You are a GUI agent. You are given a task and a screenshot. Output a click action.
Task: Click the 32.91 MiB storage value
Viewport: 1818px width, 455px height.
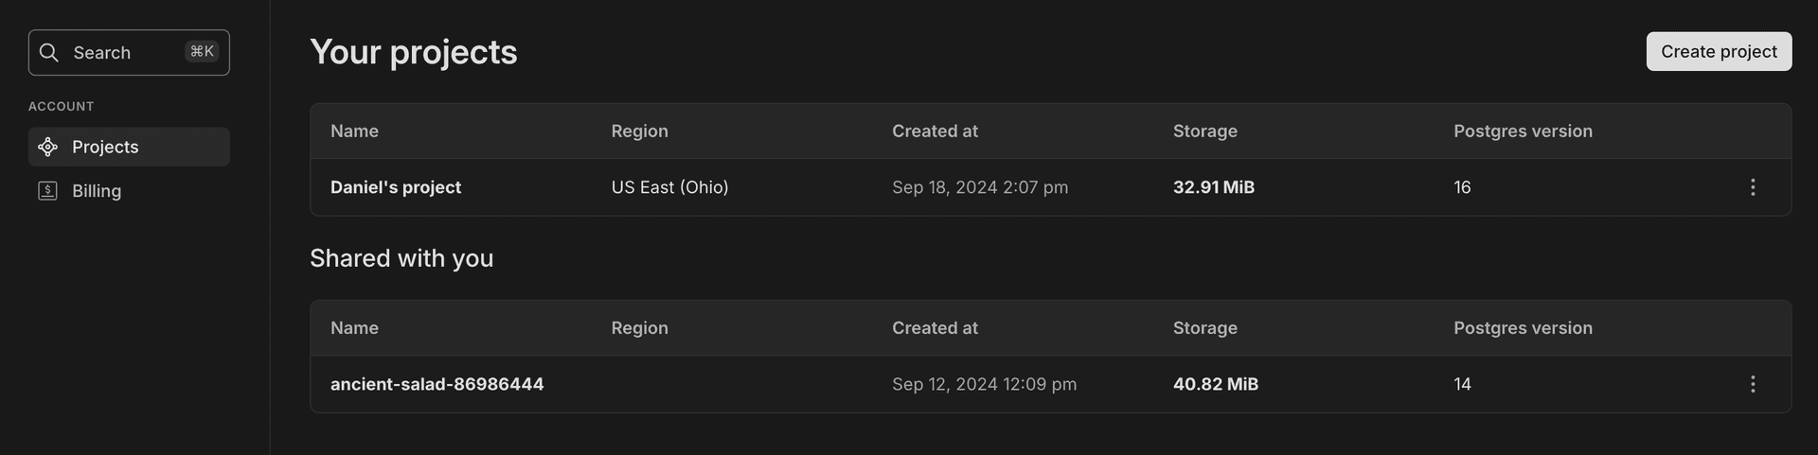[x=1213, y=187]
